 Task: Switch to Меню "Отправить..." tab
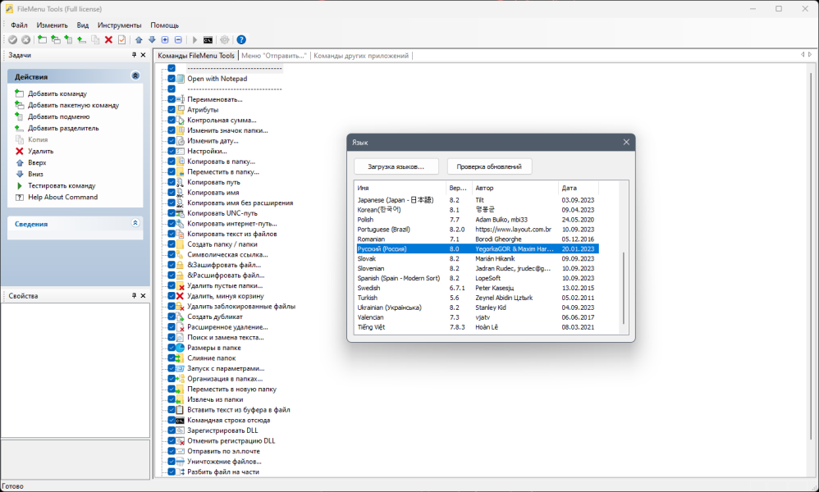(x=273, y=55)
